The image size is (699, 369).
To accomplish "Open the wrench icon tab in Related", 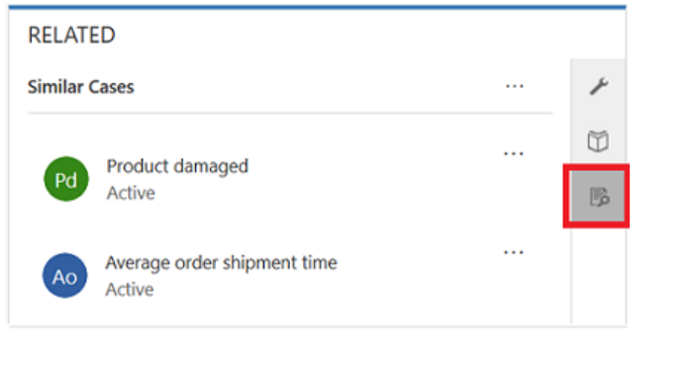I will (598, 86).
